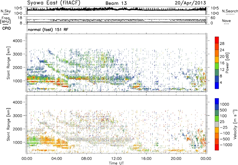Click the '08:00' time axis tick
Image resolution: width=238 pixels, height=165 pixels.
tap(86, 159)
